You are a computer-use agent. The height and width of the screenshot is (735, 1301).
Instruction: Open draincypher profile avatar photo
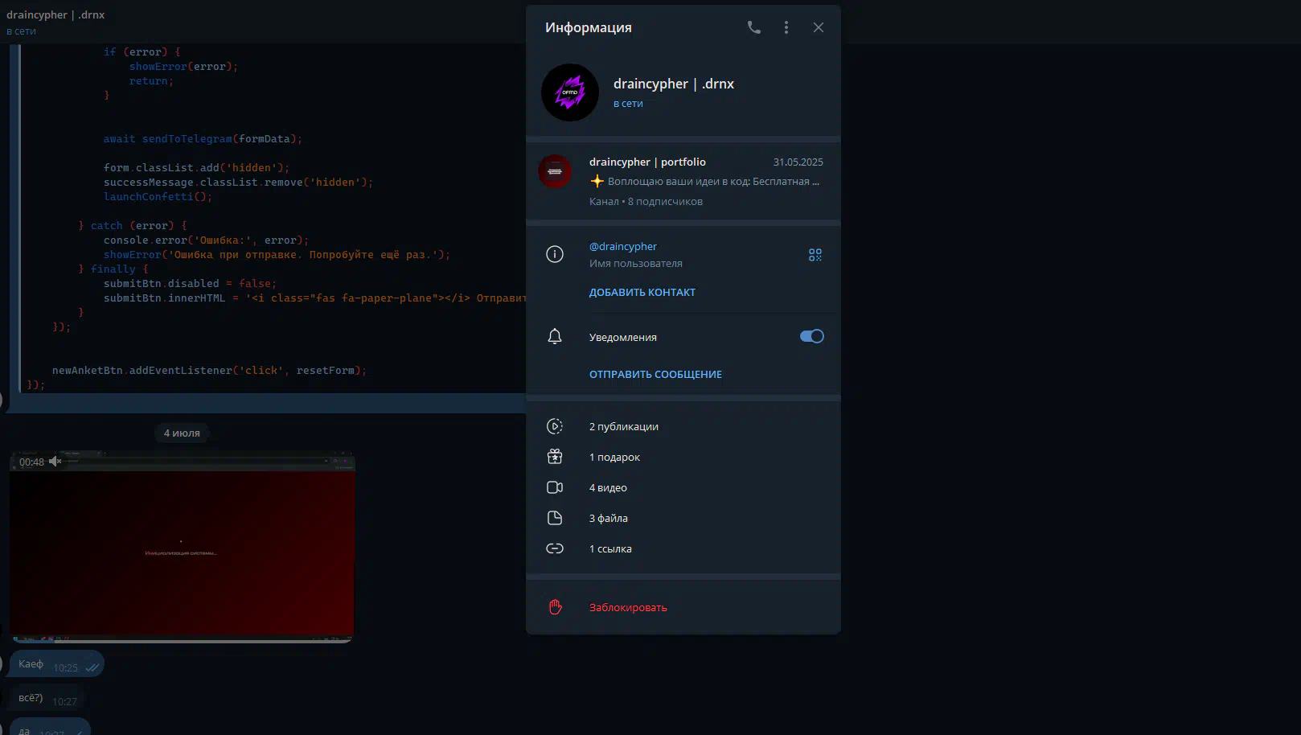pos(570,92)
